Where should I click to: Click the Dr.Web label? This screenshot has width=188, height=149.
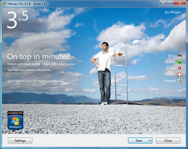click(170, 62)
